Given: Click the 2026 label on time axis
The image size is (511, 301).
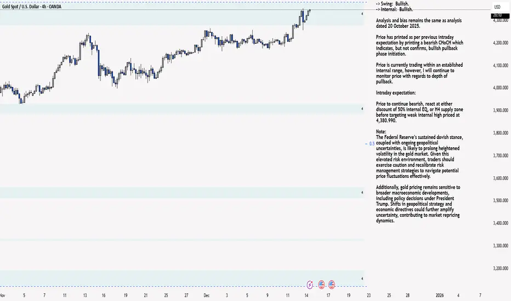Looking at the screenshot, I should pos(440,296).
